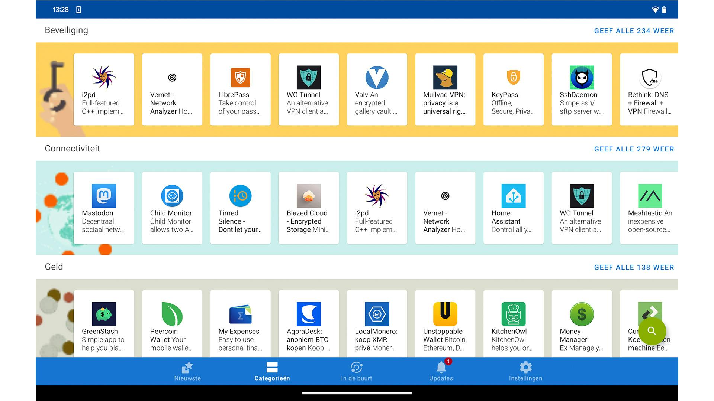Open Mullvad VPN app icon
The height and width of the screenshot is (401, 714).
click(x=445, y=78)
